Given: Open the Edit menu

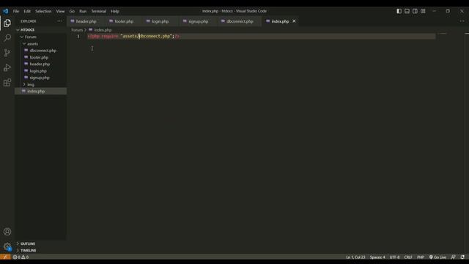Looking at the screenshot, I should coord(27,11).
